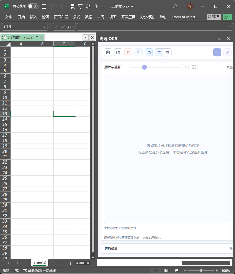Switch to the 审阅 ribbon tab
The image size is (235, 274).
(100, 17)
